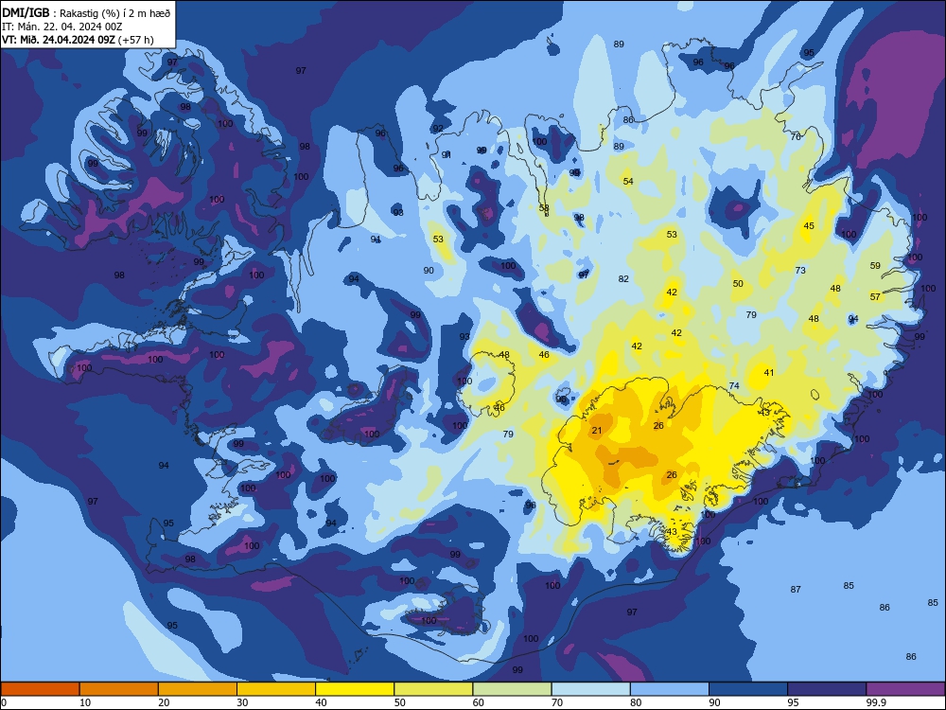Click the 'VT: Mið. 24.04.2024 09Z (+57 h)' line
The image size is (946, 710).
coord(78,40)
